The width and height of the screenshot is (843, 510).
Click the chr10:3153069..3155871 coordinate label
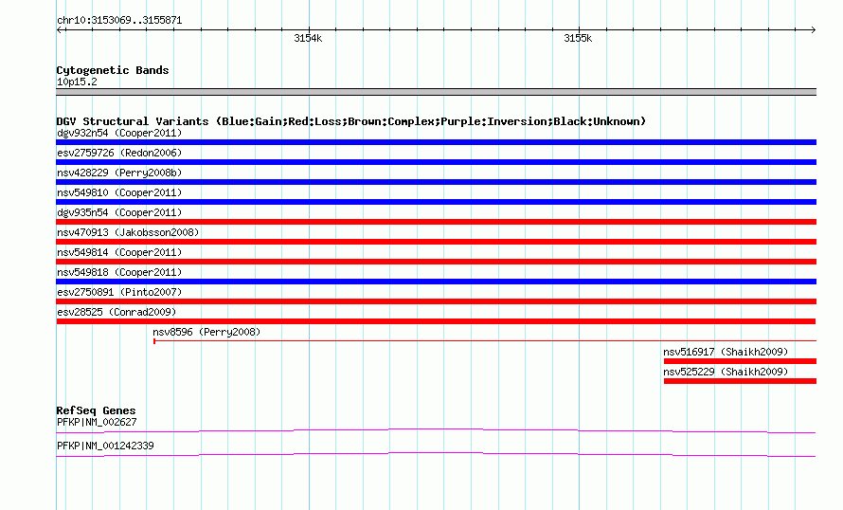click(119, 20)
